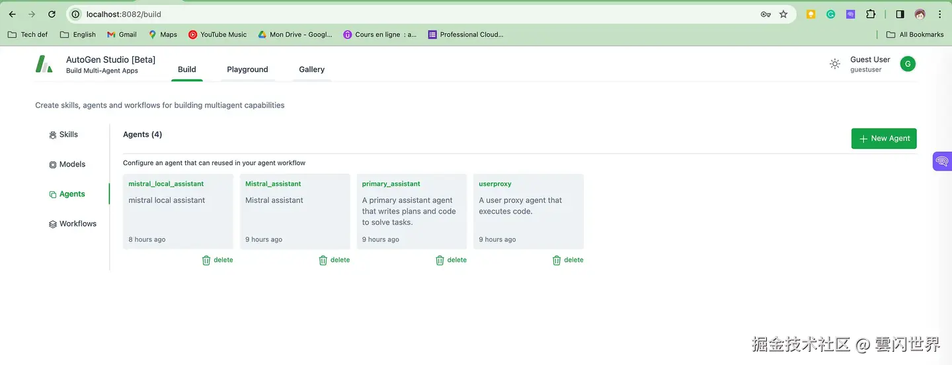
Task: Open Skills in the sidebar
Action: (x=63, y=134)
